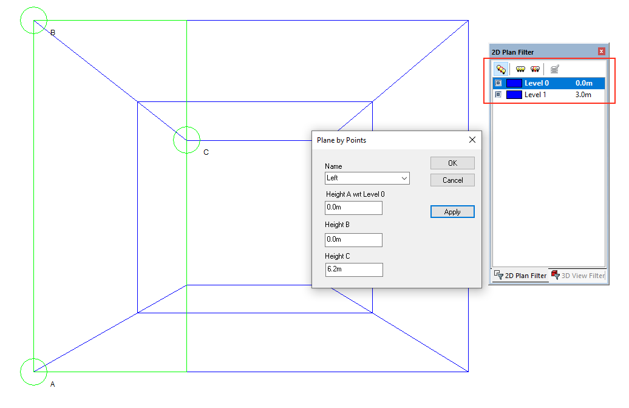Select the Level 1 row label
The width and height of the screenshot is (629, 408).
pyautogui.click(x=535, y=95)
